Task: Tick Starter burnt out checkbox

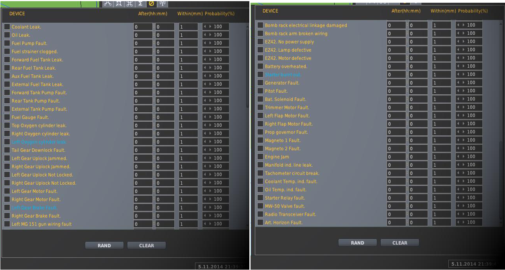Action: [x=260, y=74]
